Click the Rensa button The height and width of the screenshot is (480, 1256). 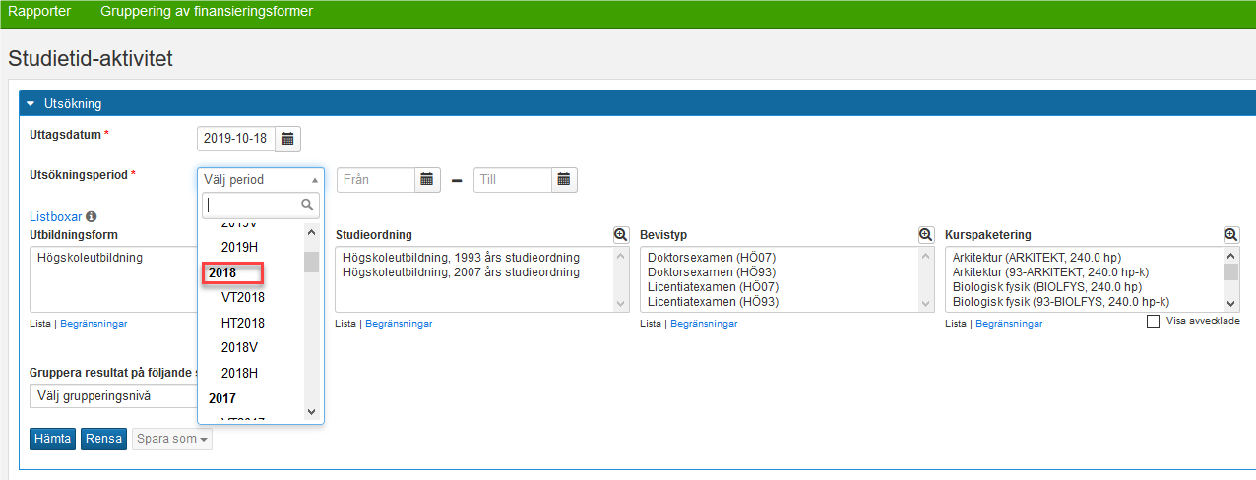(x=103, y=439)
